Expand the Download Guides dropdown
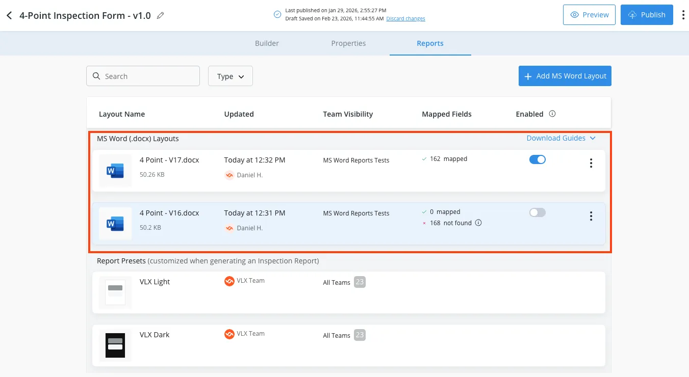The width and height of the screenshot is (689, 377). tap(561, 138)
